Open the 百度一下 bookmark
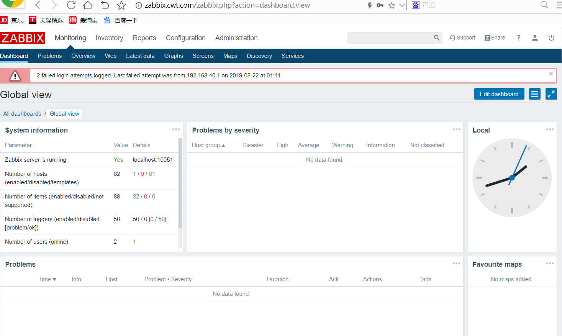Screen dimensions: 562x336 coord(121,20)
